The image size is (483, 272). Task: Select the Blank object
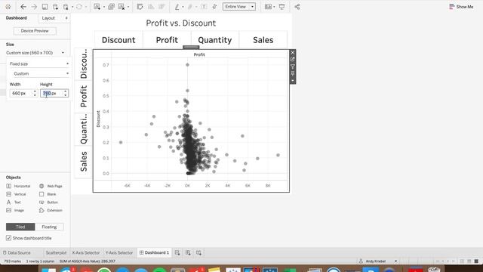pos(48,194)
